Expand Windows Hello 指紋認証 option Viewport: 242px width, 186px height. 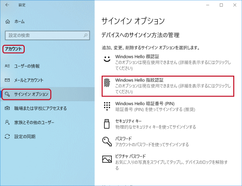coord(168,86)
